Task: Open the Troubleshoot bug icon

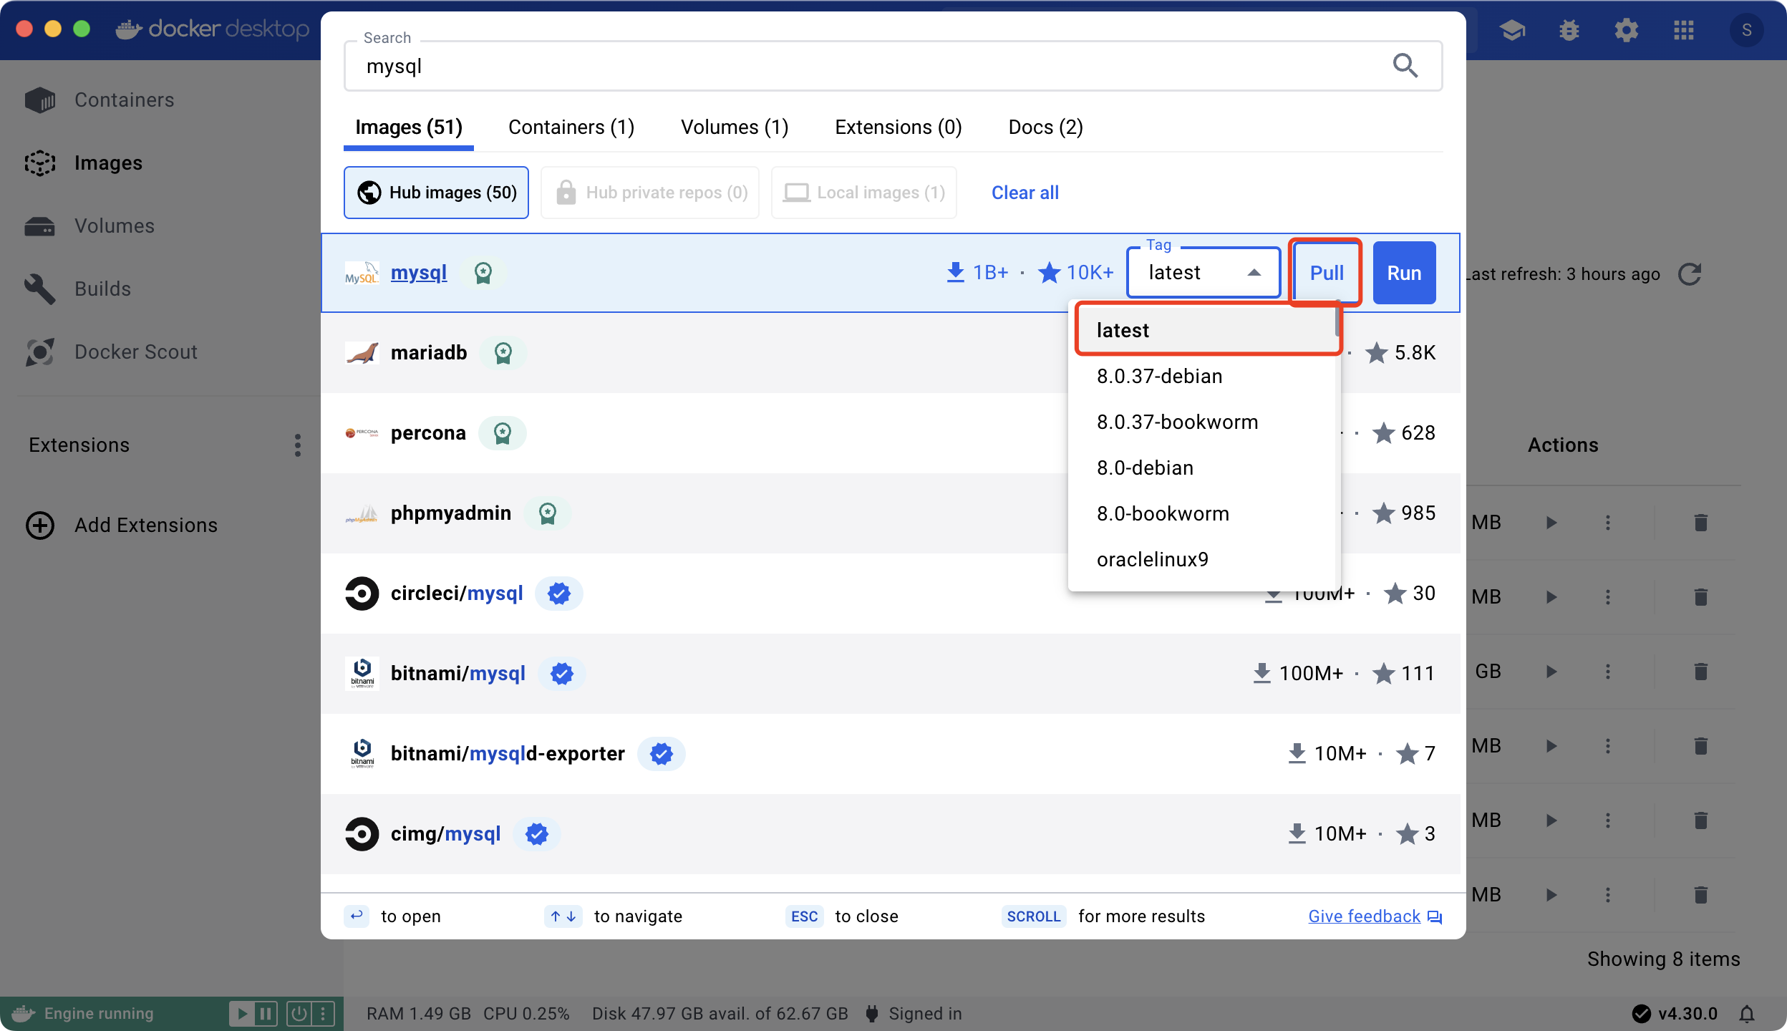Action: coord(1569,30)
